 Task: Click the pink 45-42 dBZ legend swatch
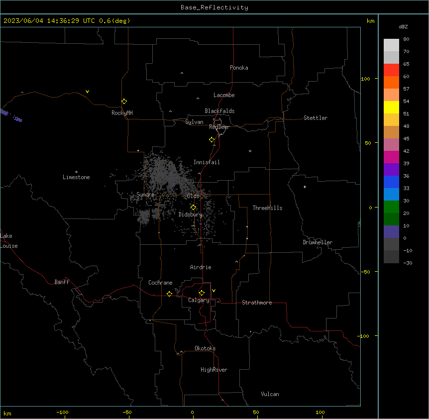(391, 145)
